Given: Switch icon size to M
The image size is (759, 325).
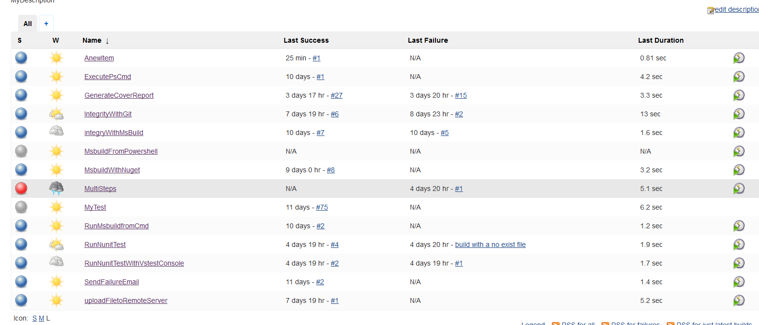Looking at the screenshot, I should [x=41, y=318].
